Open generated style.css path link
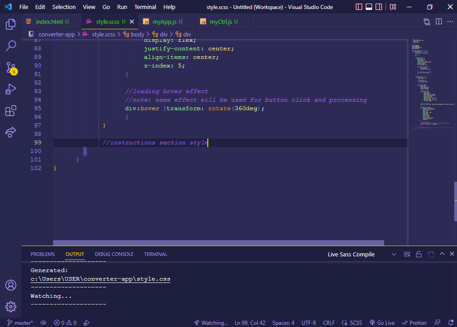Screen dimensions: 457x327 pyautogui.click(x=100, y=279)
